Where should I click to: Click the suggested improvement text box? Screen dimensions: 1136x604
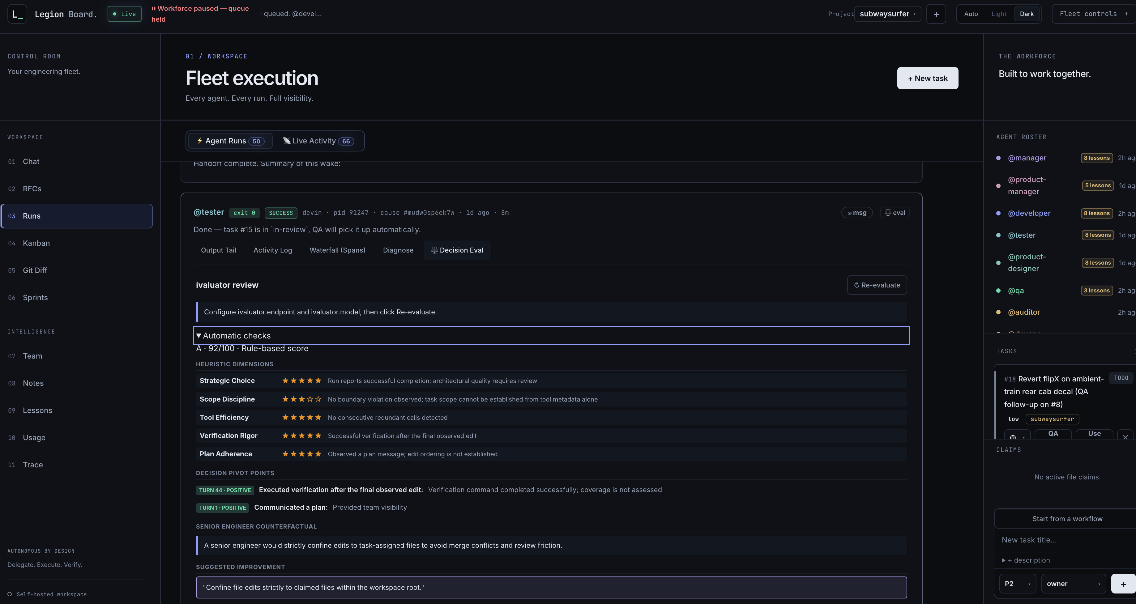coord(551,587)
